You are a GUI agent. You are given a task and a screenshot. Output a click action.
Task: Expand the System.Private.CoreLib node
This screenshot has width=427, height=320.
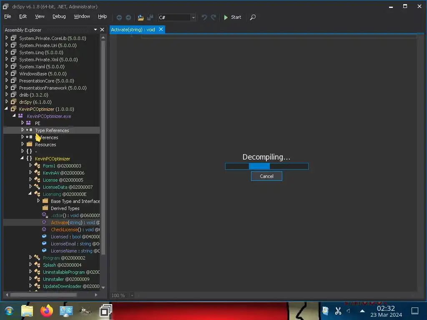pos(7,38)
